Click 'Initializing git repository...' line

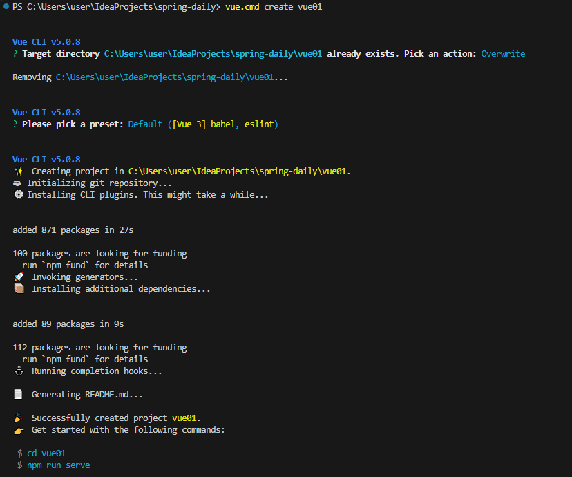[x=99, y=183]
